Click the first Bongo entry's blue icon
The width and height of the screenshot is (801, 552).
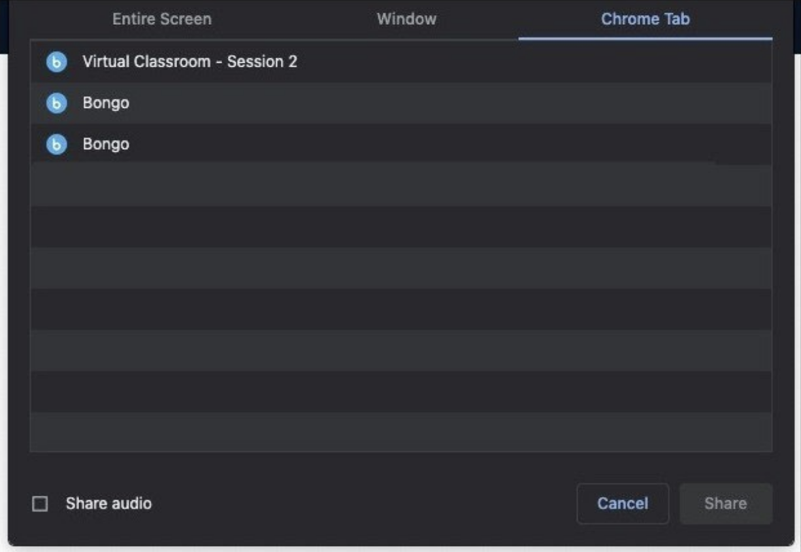pyautogui.click(x=57, y=103)
